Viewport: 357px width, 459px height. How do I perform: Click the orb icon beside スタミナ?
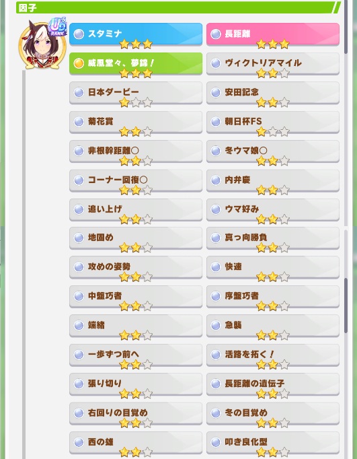tap(79, 34)
